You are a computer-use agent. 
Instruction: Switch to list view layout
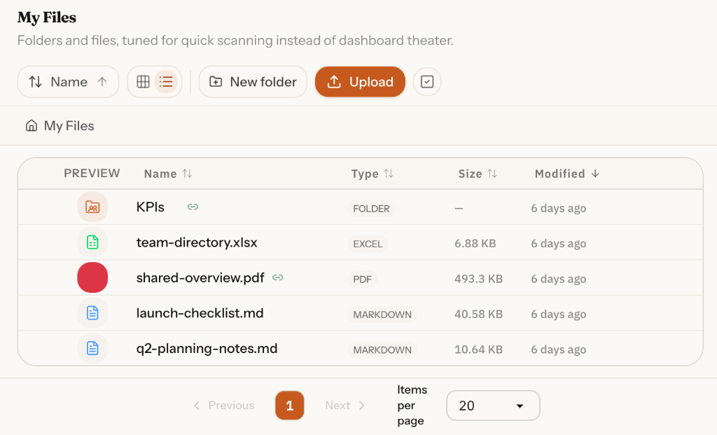point(166,82)
